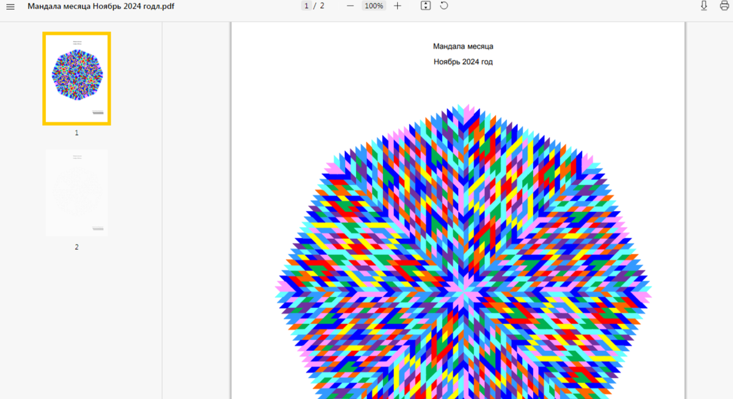
Task: Select page 2 thumbnail
Action: click(76, 192)
